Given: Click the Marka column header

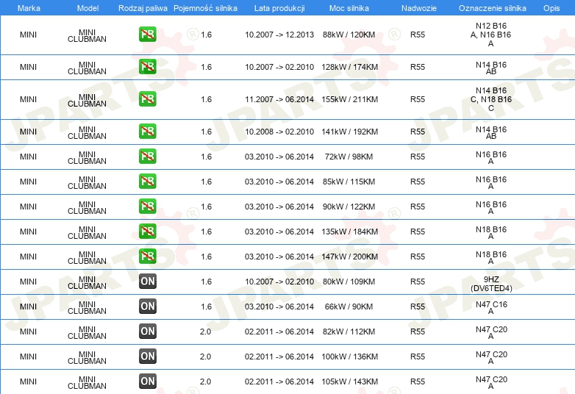Looking at the screenshot, I should 29,8.
